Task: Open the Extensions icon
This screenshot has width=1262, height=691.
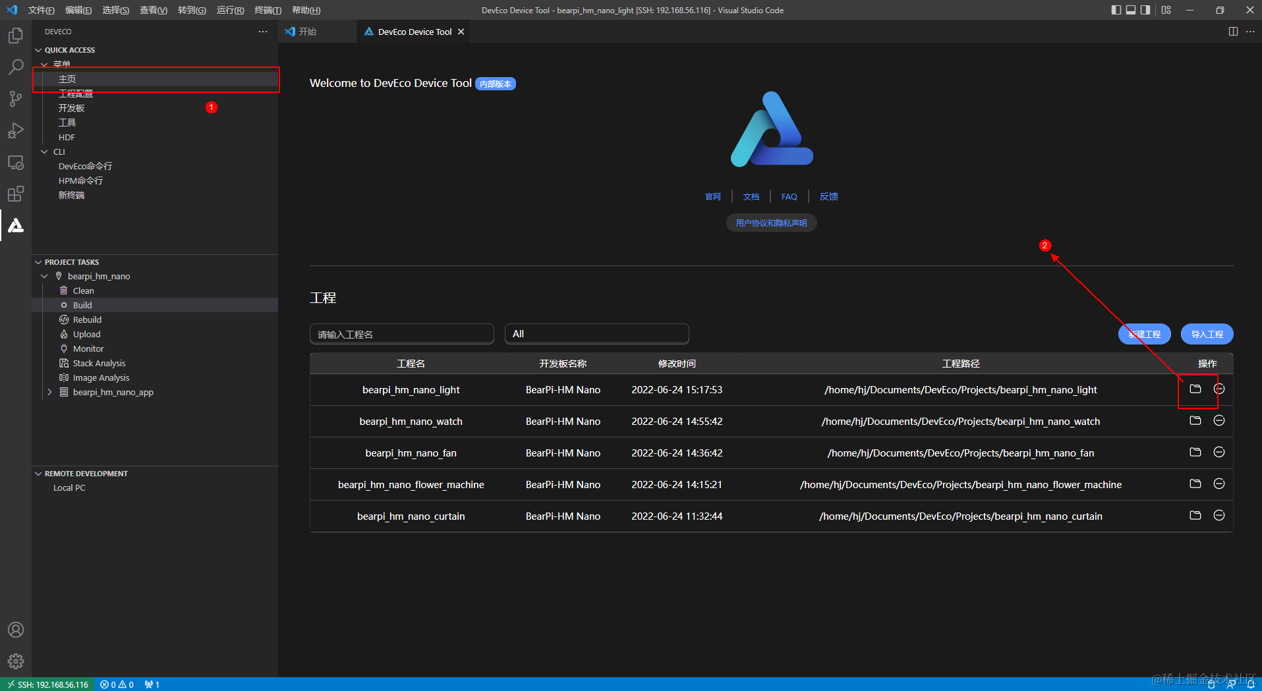Action: pyautogui.click(x=16, y=194)
